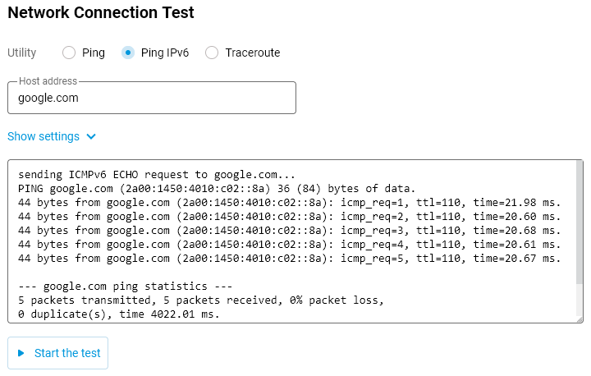Grab the output textarea resize handle
The image size is (591, 376).
click(580, 319)
